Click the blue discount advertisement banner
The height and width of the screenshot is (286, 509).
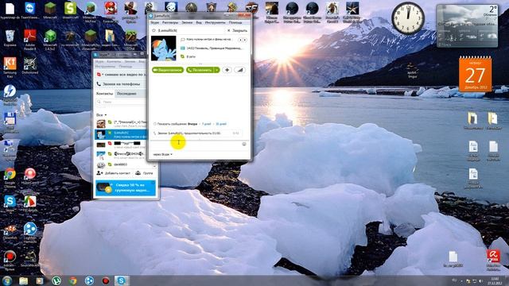[x=126, y=187]
